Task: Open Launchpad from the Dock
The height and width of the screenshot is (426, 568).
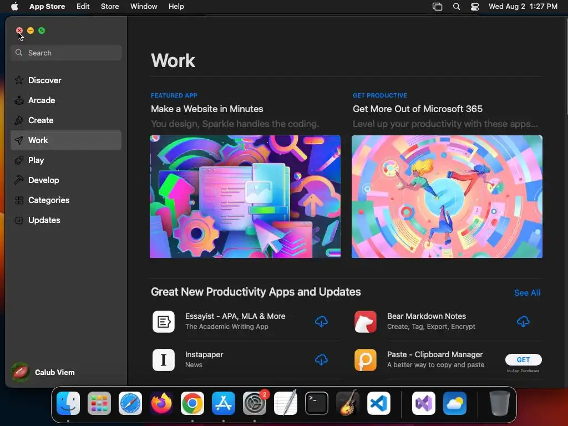Action: 99,403
